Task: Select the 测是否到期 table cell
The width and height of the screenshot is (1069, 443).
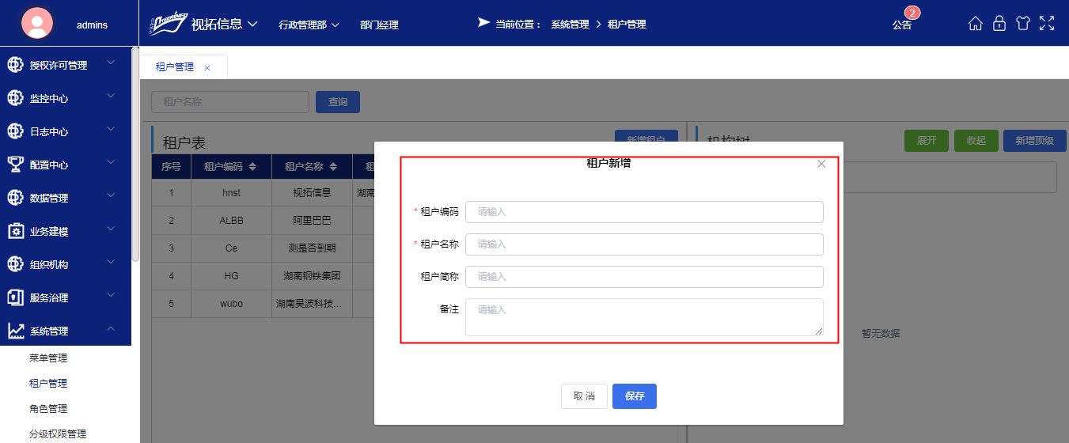Action: 312,248
